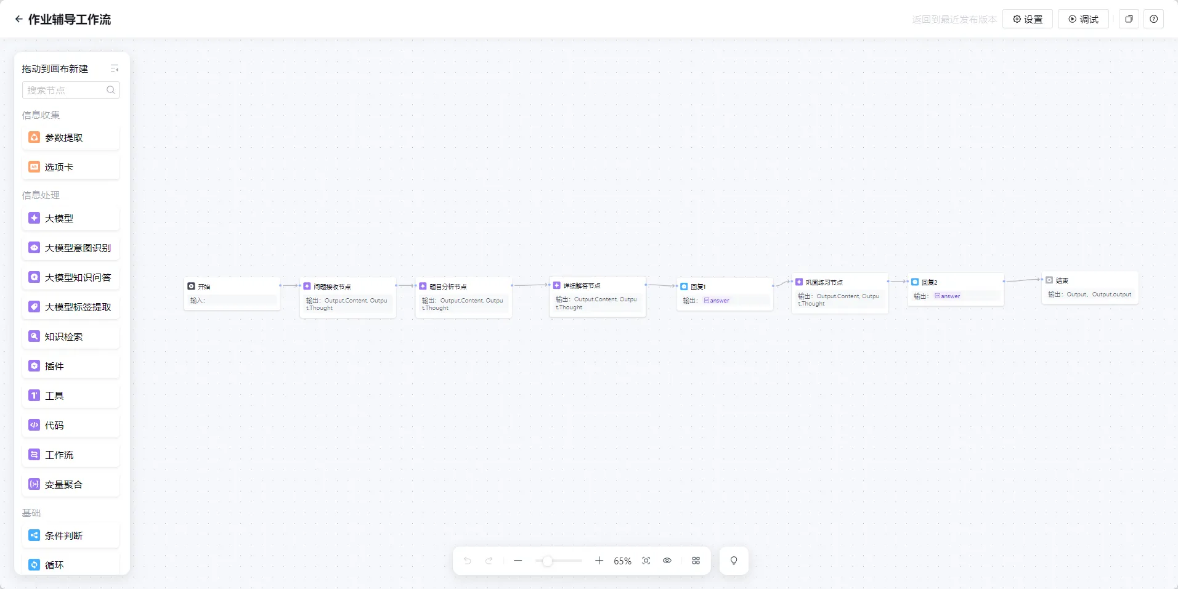
Task: Toggle the eye preview mode icon
Action: pos(667,561)
